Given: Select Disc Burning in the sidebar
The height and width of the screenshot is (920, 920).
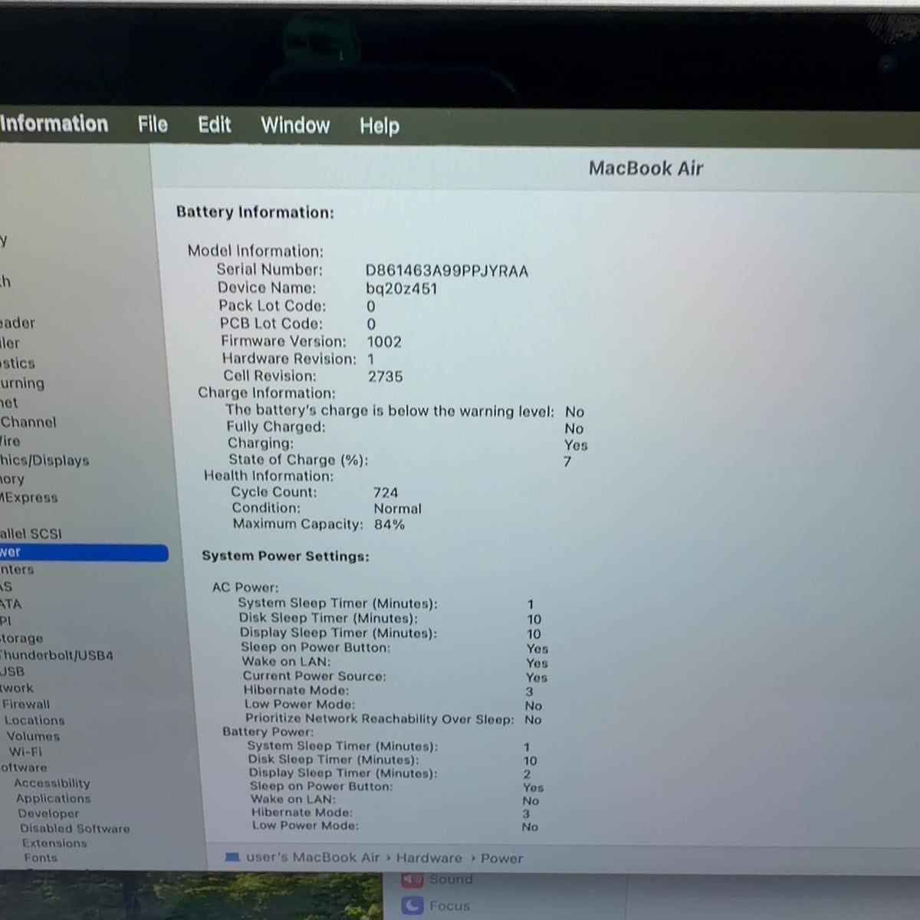Looking at the screenshot, I should pos(22,383).
